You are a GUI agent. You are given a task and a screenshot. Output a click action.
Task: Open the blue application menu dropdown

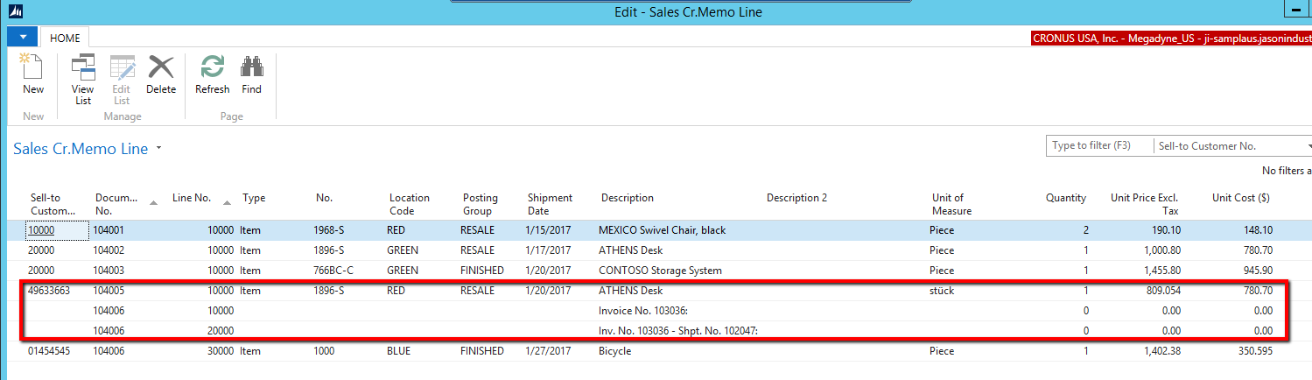click(22, 38)
